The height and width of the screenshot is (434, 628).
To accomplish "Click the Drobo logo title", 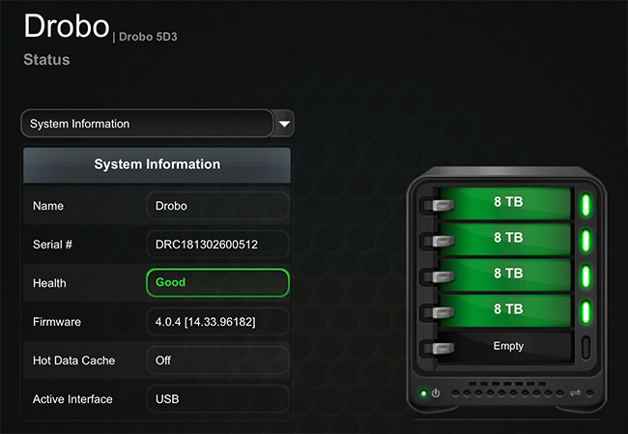I will coord(67,26).
